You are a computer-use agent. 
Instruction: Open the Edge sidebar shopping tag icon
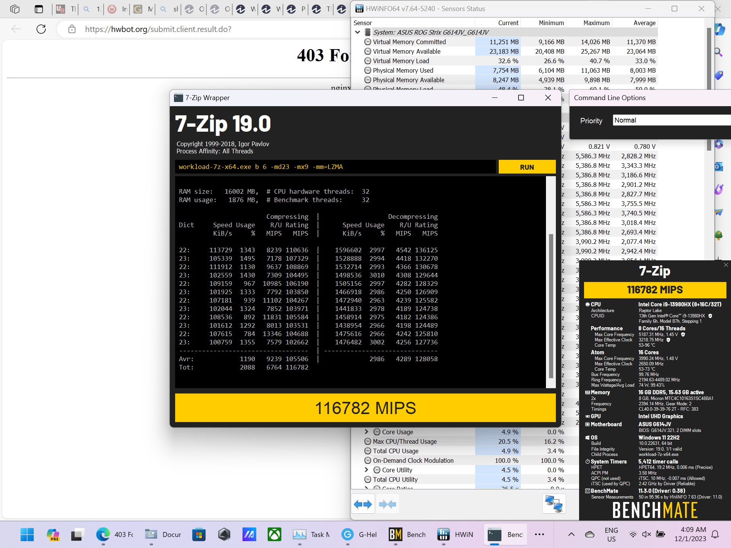click(x=718, y=75)
